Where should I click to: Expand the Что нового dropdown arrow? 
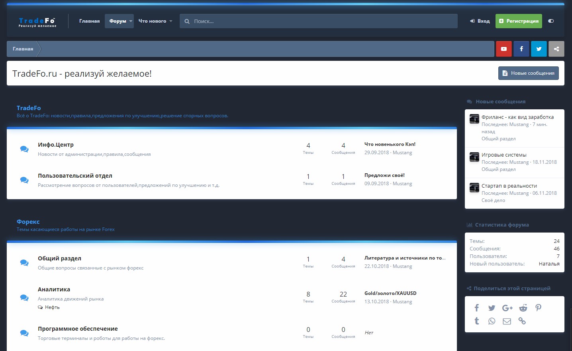(171, 21)
